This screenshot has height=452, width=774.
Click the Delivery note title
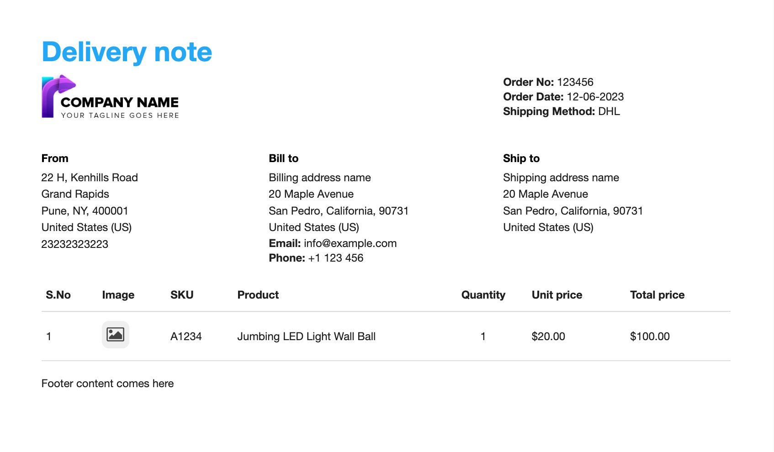[x=127, y=52]
